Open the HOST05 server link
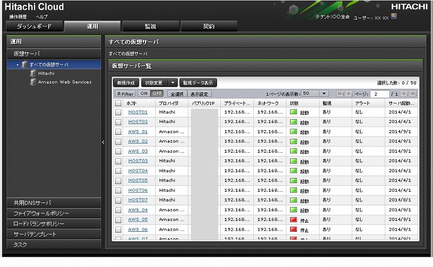 (x=138, y=180)
